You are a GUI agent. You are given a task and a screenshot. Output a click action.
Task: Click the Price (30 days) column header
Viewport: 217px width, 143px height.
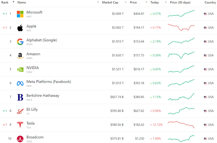tap(180, 2)
